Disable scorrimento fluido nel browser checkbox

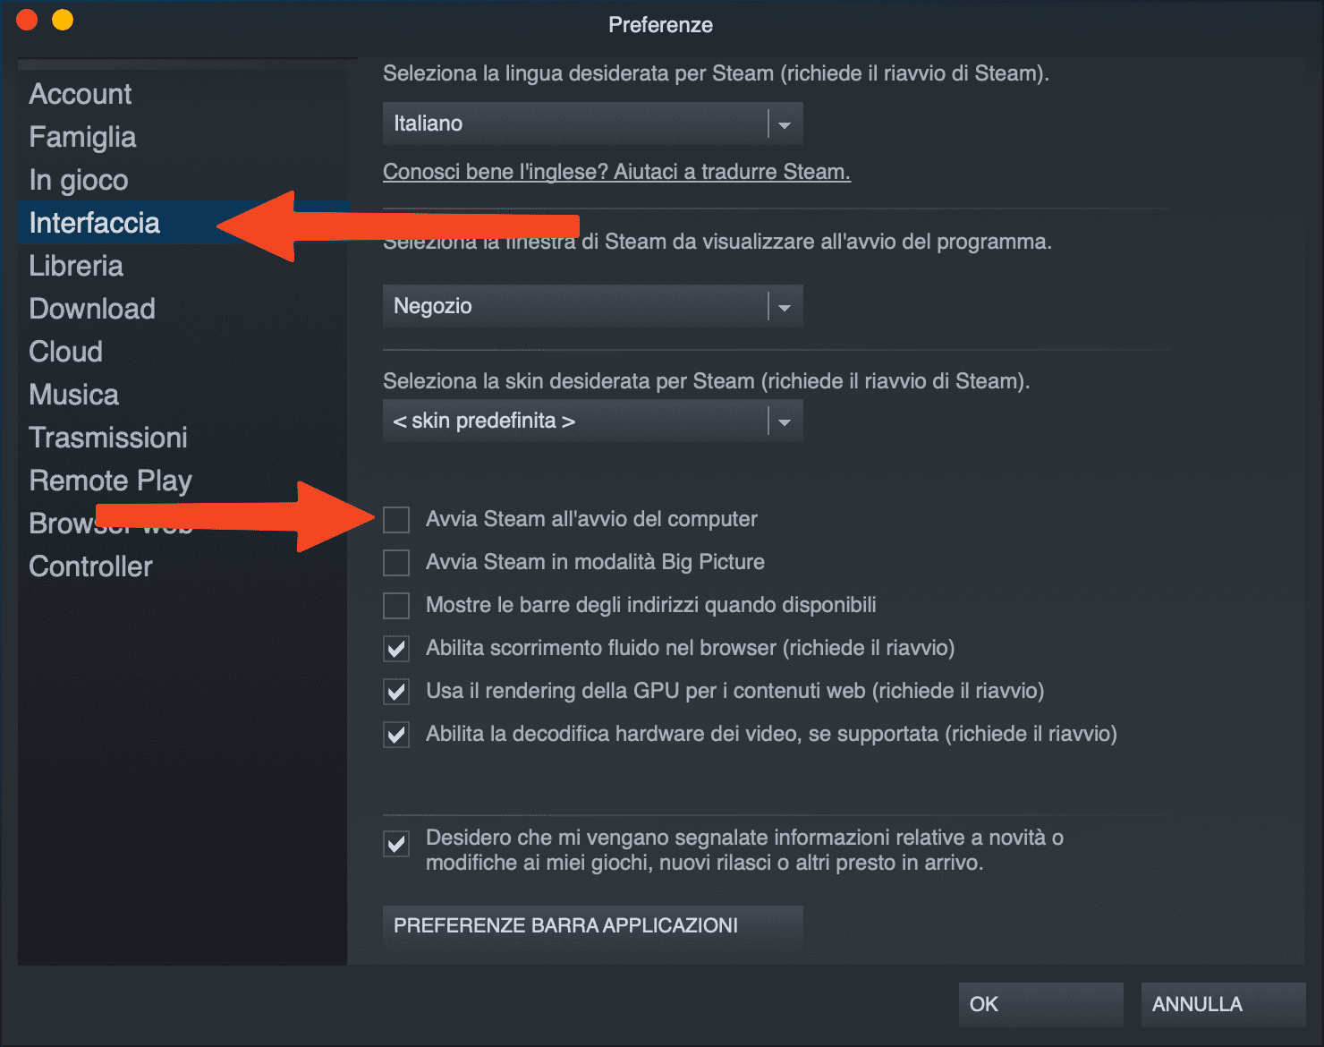396,649
